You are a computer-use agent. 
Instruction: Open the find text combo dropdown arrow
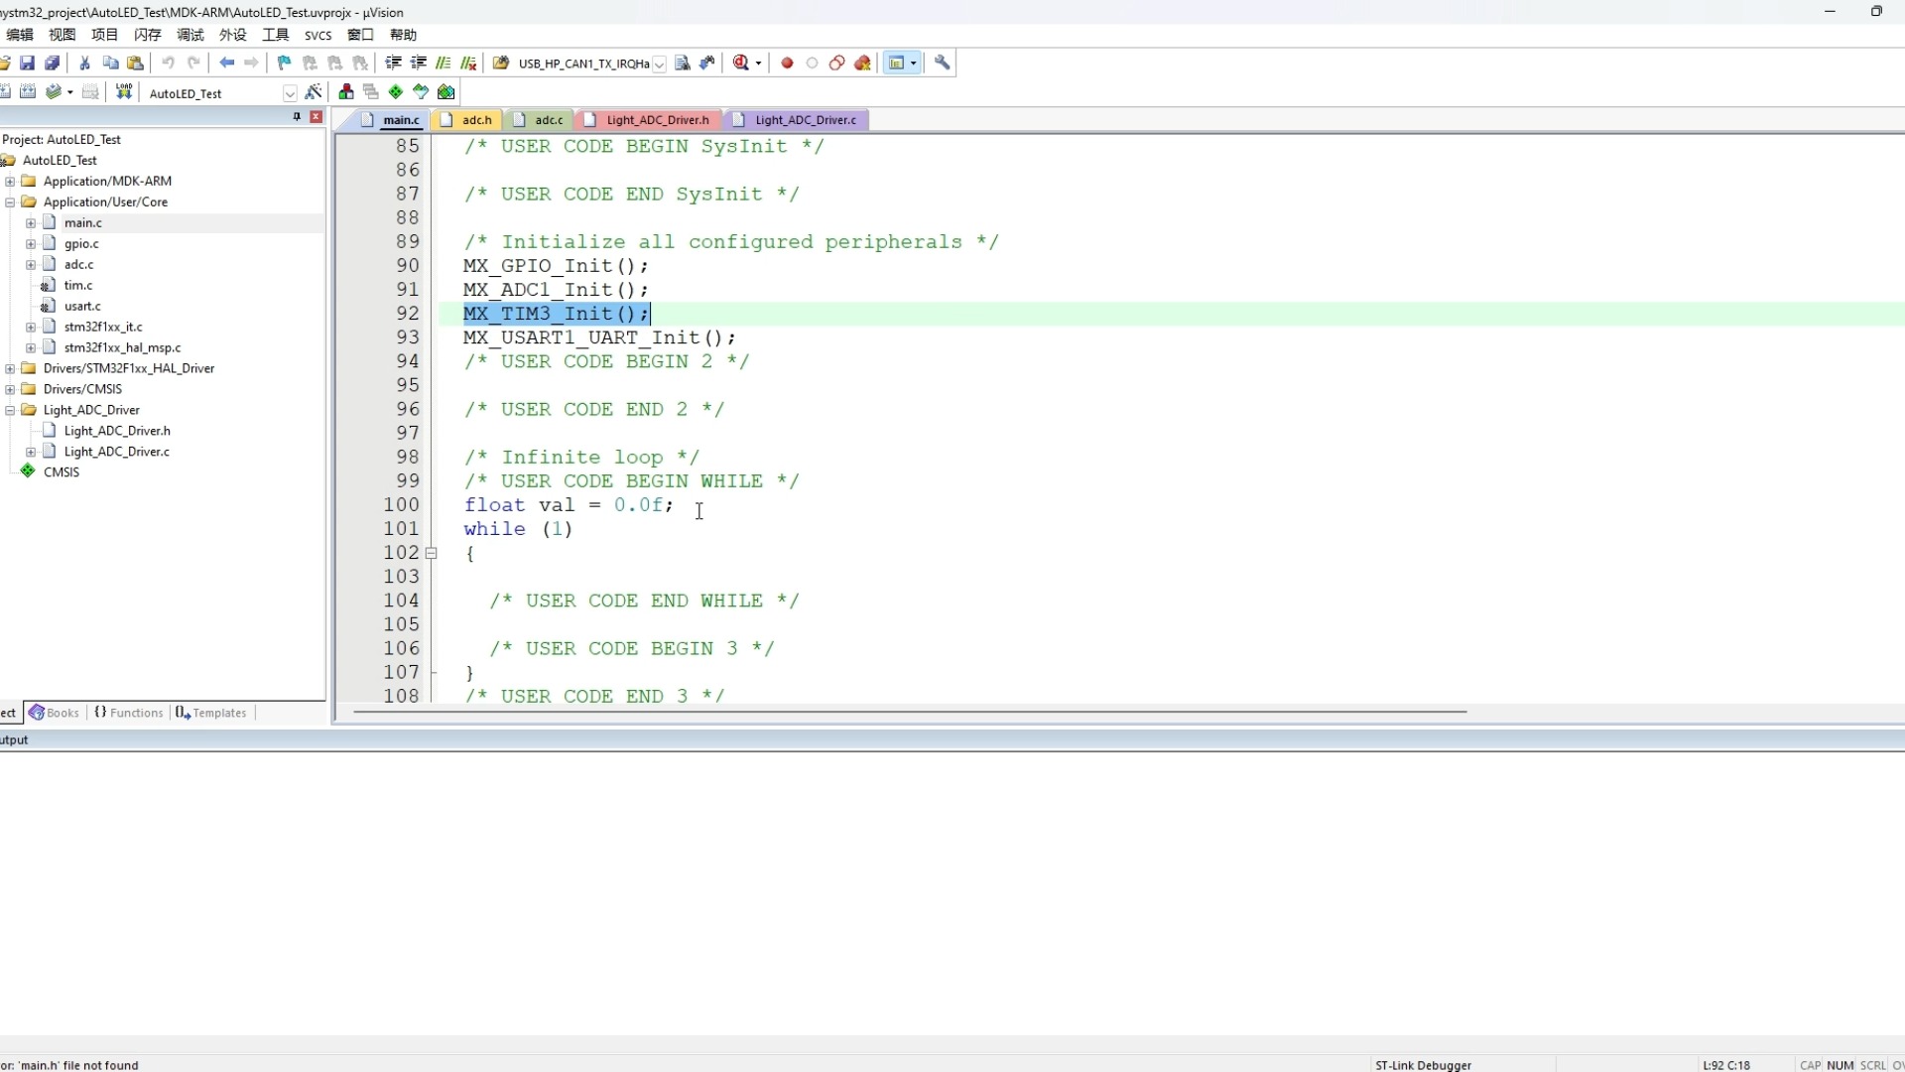tap(659, 64)
